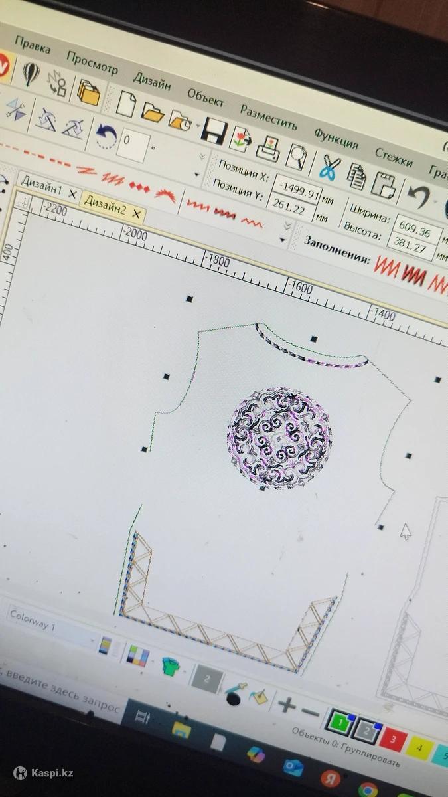Click the Copy icon
Image resolution: width=448 pixels, height=797 pixels.
356,175
